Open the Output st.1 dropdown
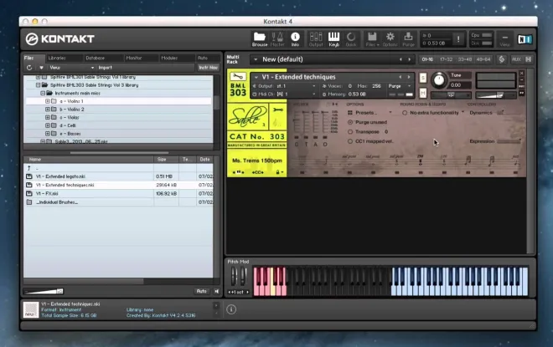The width and height of the screenshot is (553, 347). (284, 86)
